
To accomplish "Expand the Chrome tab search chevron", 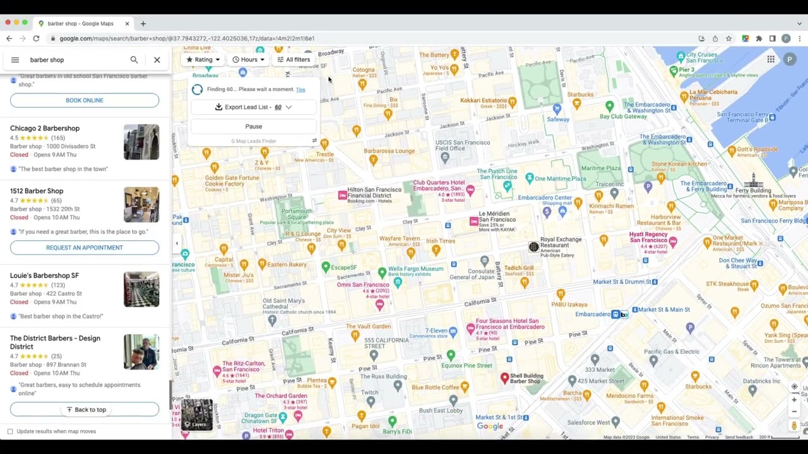I will (799, 23).
